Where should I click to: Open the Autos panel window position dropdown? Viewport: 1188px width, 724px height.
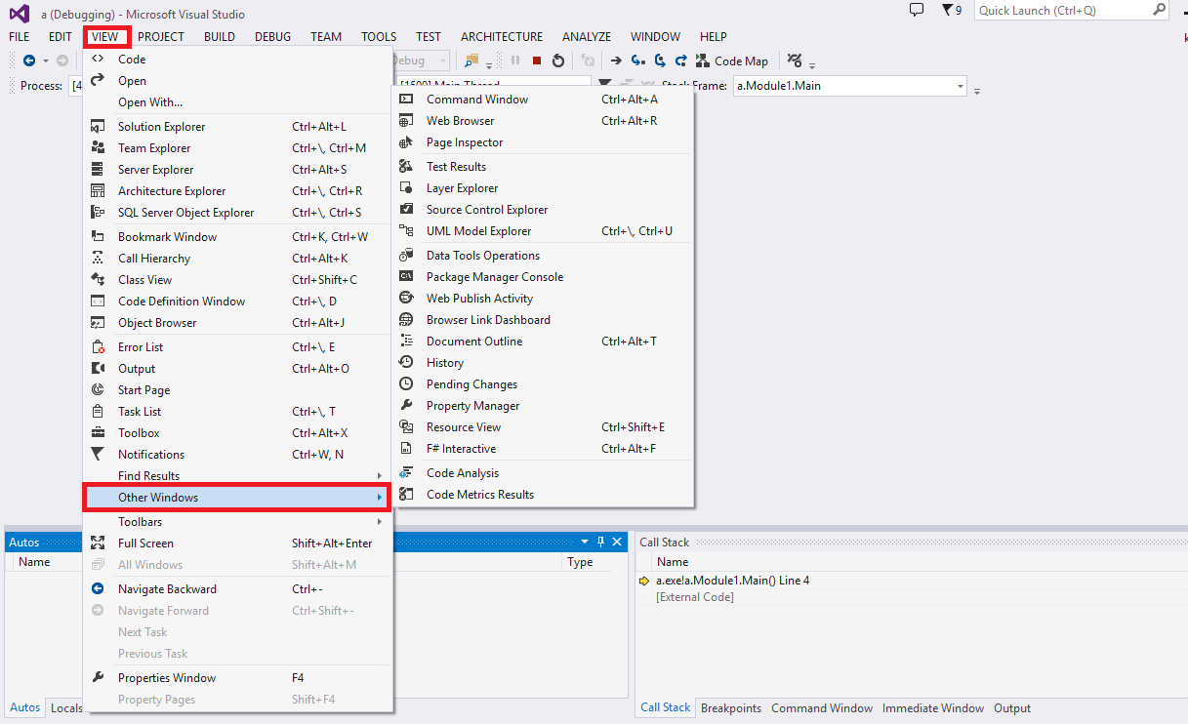(x=586, y=542)
